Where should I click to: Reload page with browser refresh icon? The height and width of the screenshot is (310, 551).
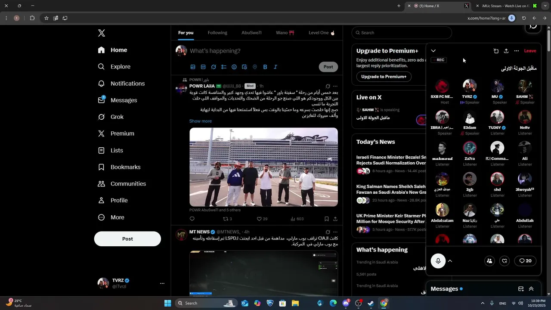[524, 18]
